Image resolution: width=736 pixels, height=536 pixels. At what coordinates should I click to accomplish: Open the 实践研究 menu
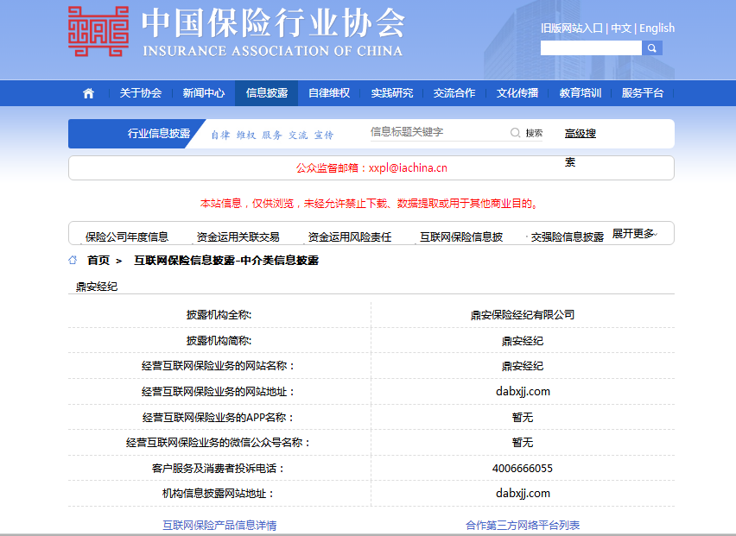point(392,93)
